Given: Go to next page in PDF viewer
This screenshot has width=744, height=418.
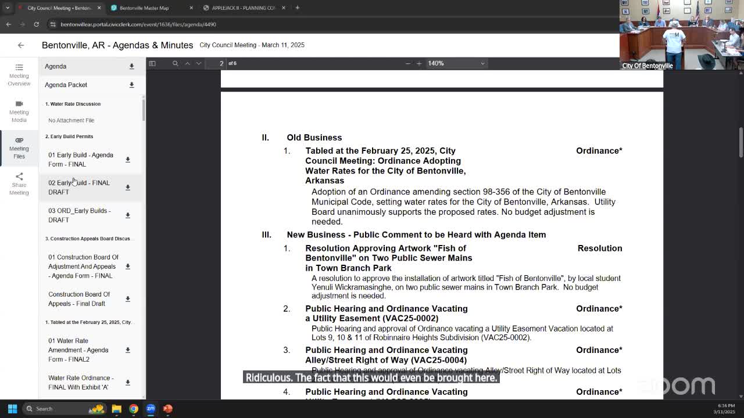Looking at the screenshot, I should tap(199, 63).
